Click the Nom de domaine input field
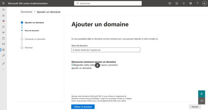 [x=106, y=50]
